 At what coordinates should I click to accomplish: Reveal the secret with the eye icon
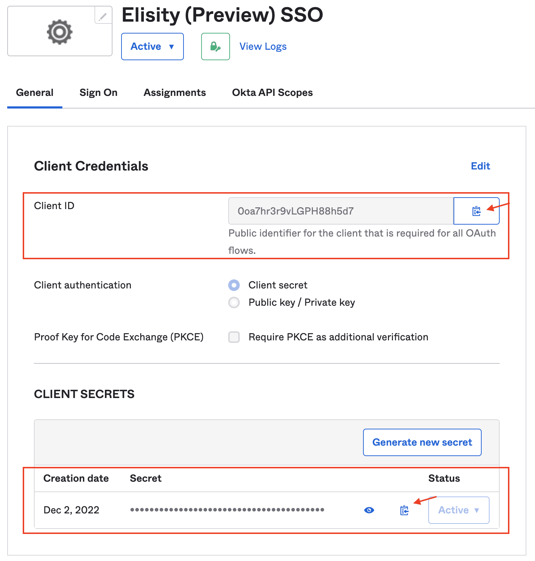369,510
